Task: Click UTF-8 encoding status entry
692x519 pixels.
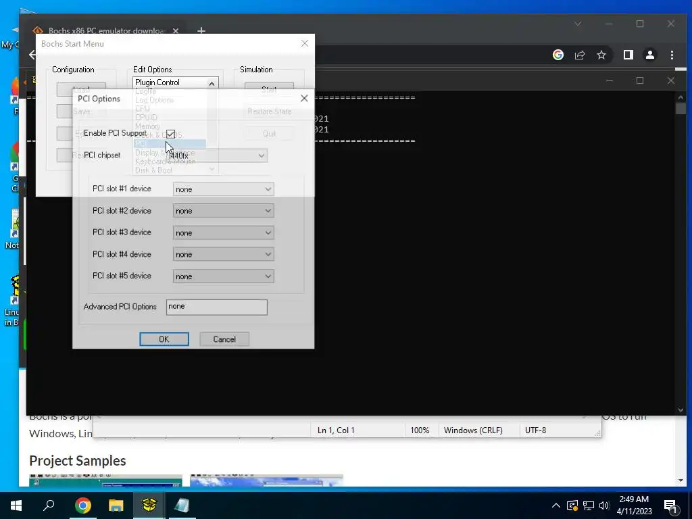Action: click(535, 430)
